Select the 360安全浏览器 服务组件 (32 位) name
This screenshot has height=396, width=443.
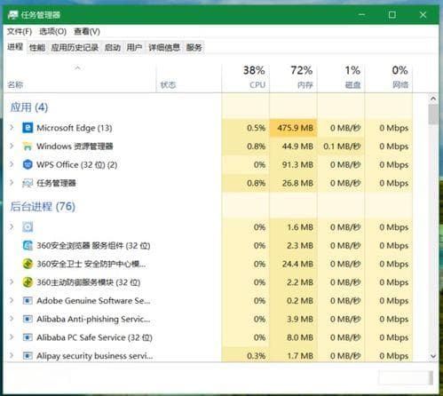click(93, 245)
